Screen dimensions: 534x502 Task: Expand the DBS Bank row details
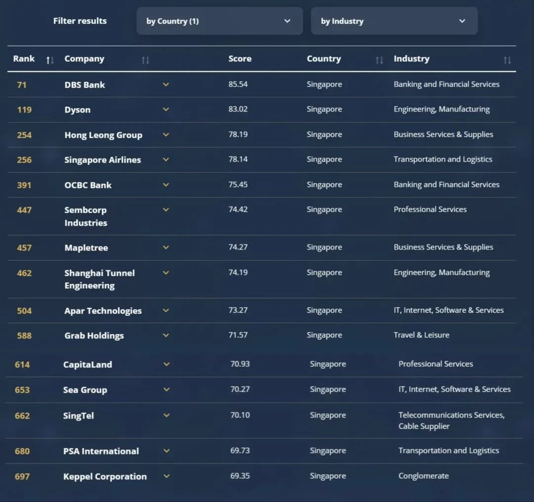[x=166, y=84]
